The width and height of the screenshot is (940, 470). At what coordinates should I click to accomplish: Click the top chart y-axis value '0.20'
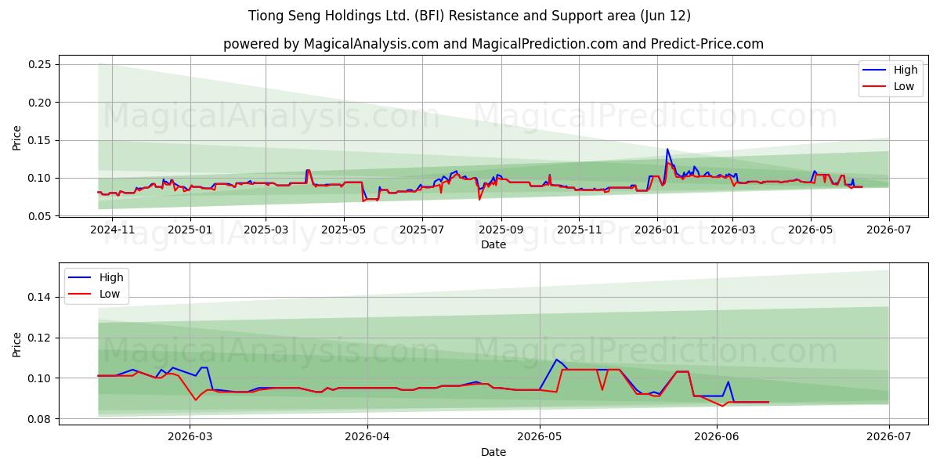coord(40,103)
